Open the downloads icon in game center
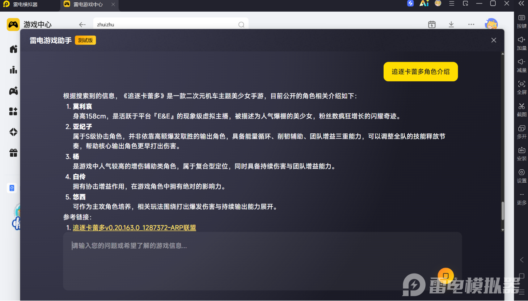528x301 pixels. pyautogui.click(x=451, y=25)
